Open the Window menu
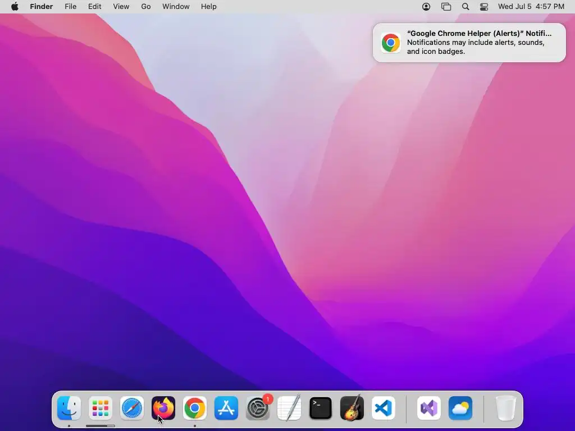The image size is (575, 431). [x=176, y=7]
